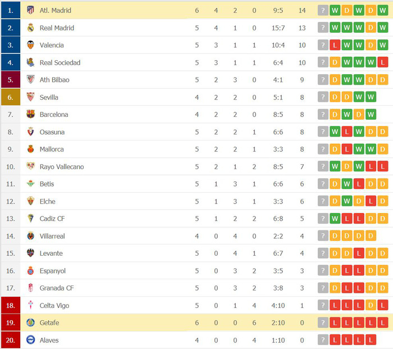Viewport: 393px width, 349px height.
Task: Click Valencia's red L form badge
Action: click(x=335, y=45)
